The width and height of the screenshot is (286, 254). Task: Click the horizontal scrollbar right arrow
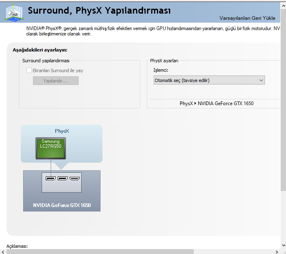(x=277, y=252)
